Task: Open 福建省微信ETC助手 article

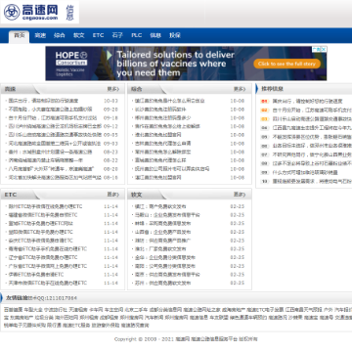Action: [43, 215]
